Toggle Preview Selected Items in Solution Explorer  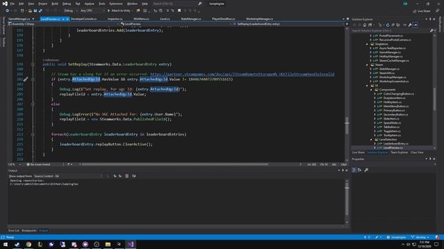(x=416, y=25)
